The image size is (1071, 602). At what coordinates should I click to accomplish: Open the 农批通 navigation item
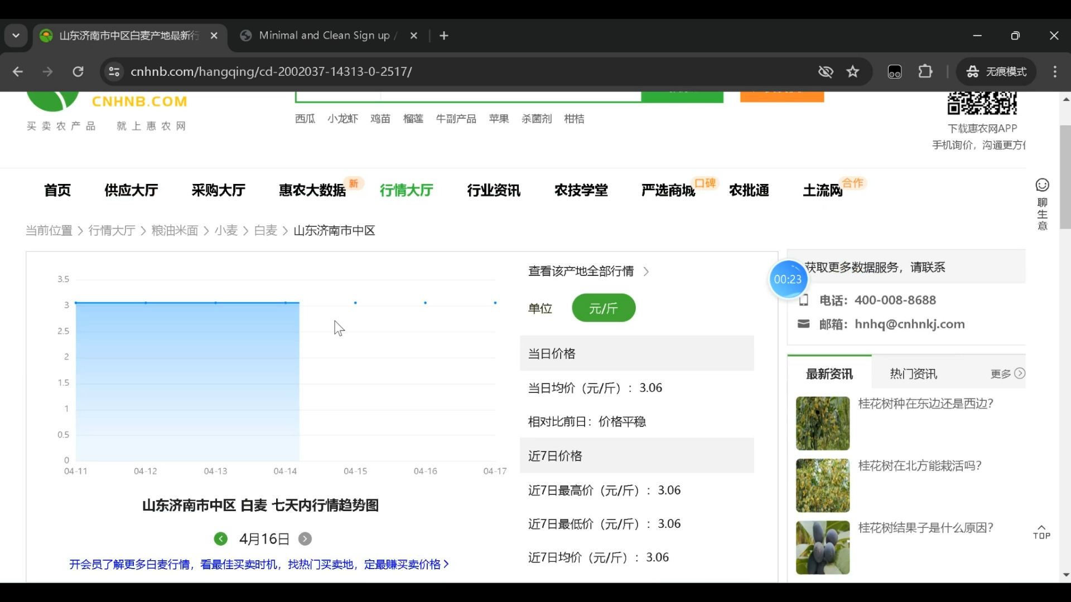click(749, 190)
